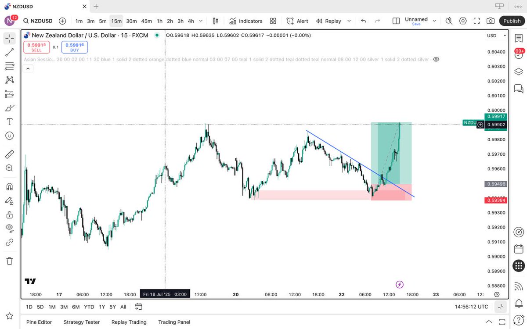Expand the Unnamed layout dropdown arrow
The width and height of the screenshot is (527, 329).
click(x=434, y=21)
